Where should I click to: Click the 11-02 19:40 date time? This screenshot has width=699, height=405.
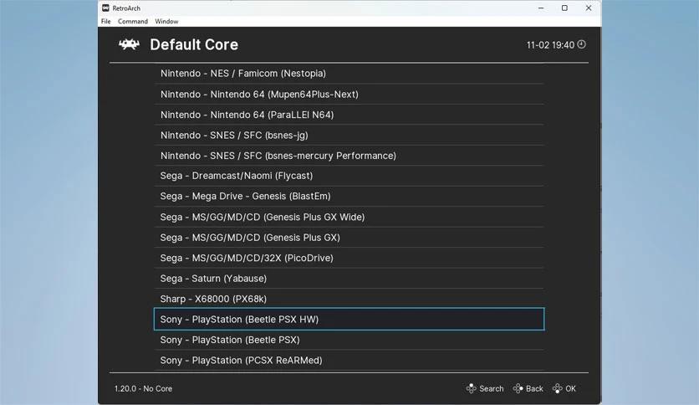(550, 45)
